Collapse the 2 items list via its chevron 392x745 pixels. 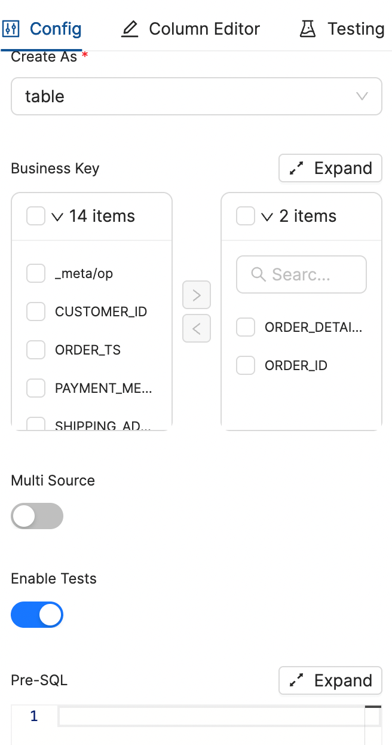[267, 216]
